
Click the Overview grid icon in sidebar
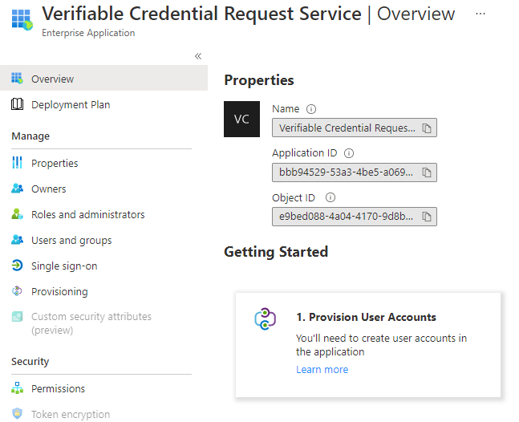pyautogui.click(x=18, y=79)
